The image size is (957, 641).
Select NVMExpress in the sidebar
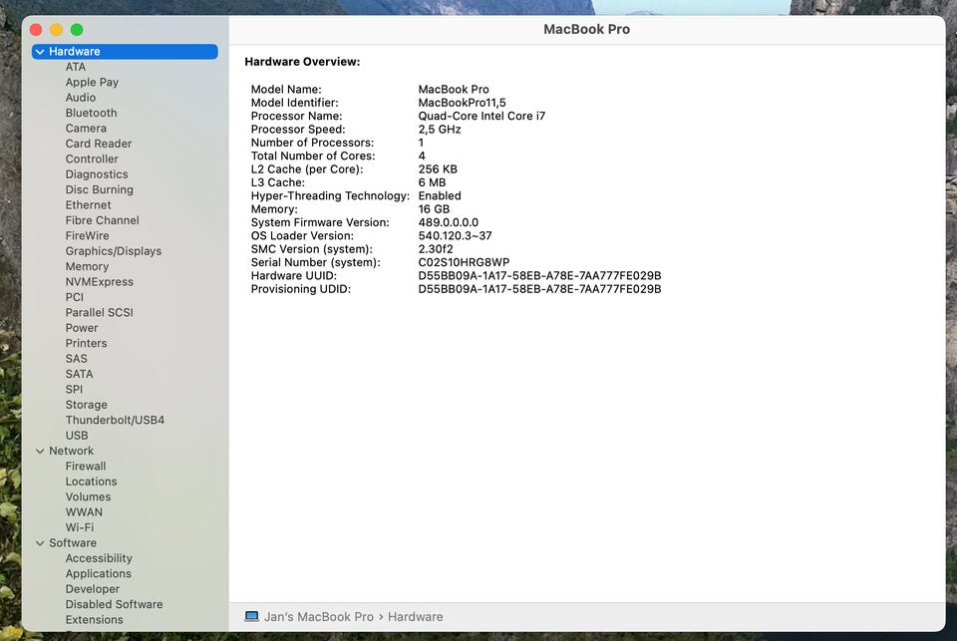pyautogui.click(x=99, y=282)
